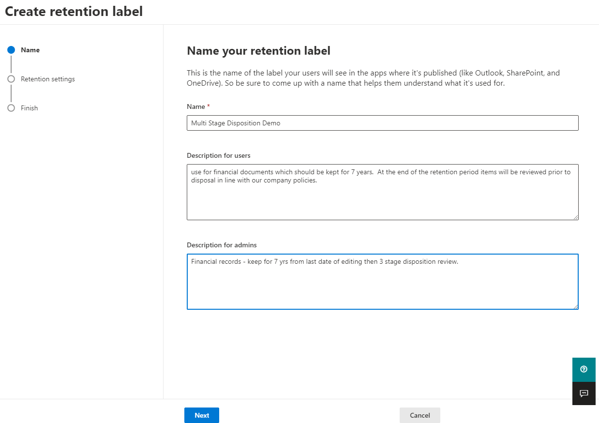Click the 'Create retention label' page title

(74, 12)
